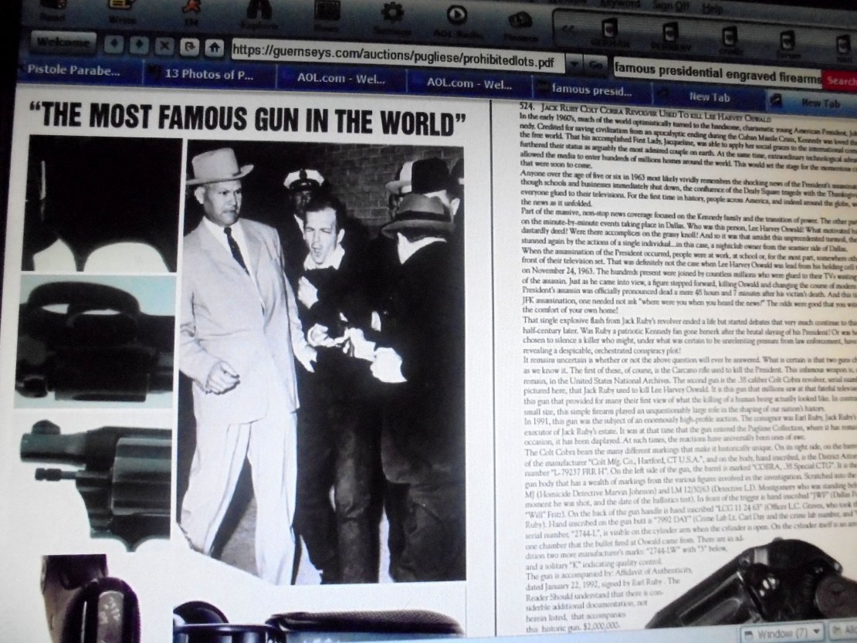Screen dimensions: 857x643
Task: Open the first heart favorite after the arrows
Action: pyautogui.click(x=609, y=33)
